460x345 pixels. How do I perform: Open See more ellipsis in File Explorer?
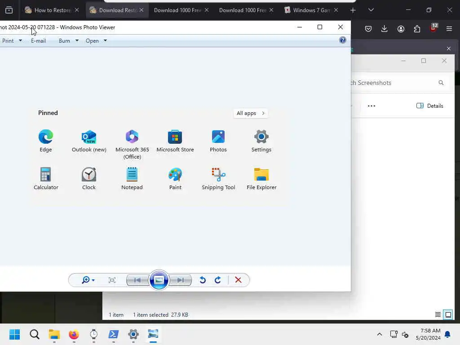point(372,106)
